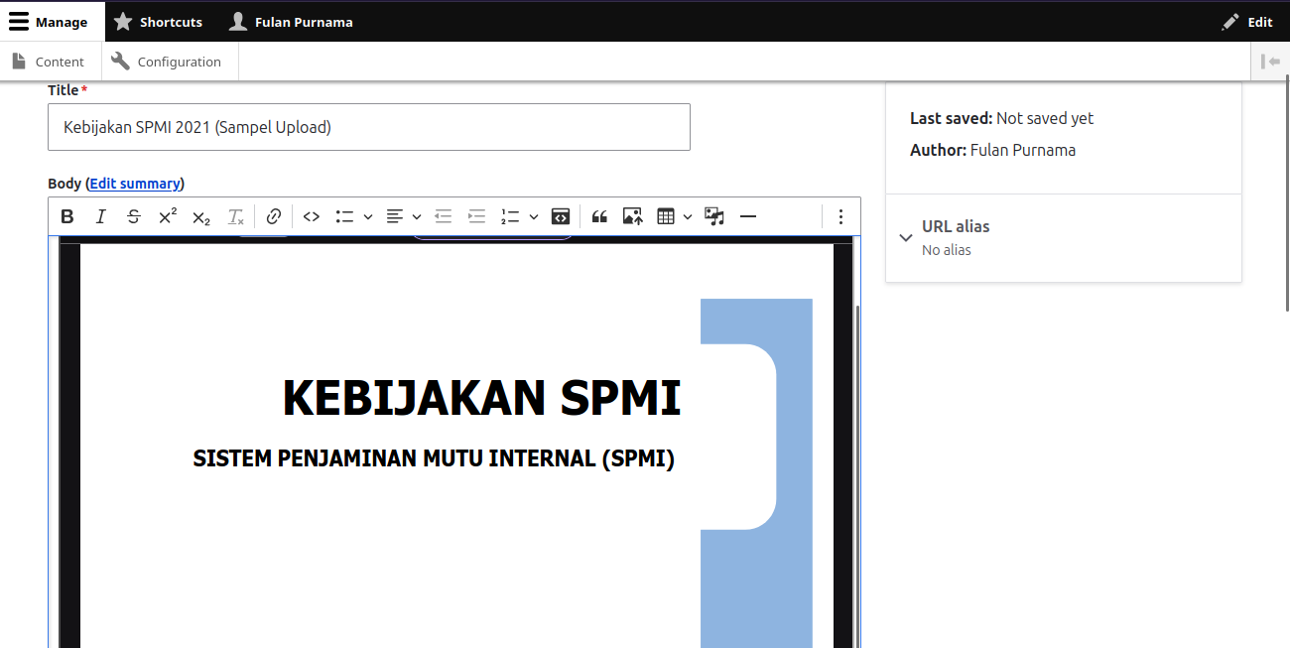Toggle toolbar orientation with the arrow icon
The image size is (1290, 648).
point(1270,62)
